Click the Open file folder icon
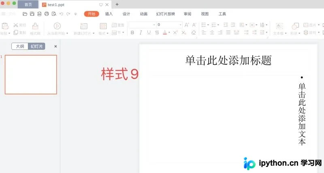 (25, 14)
